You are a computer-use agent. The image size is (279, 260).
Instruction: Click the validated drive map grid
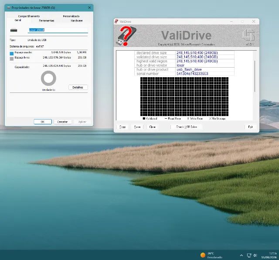click(184, 97)
